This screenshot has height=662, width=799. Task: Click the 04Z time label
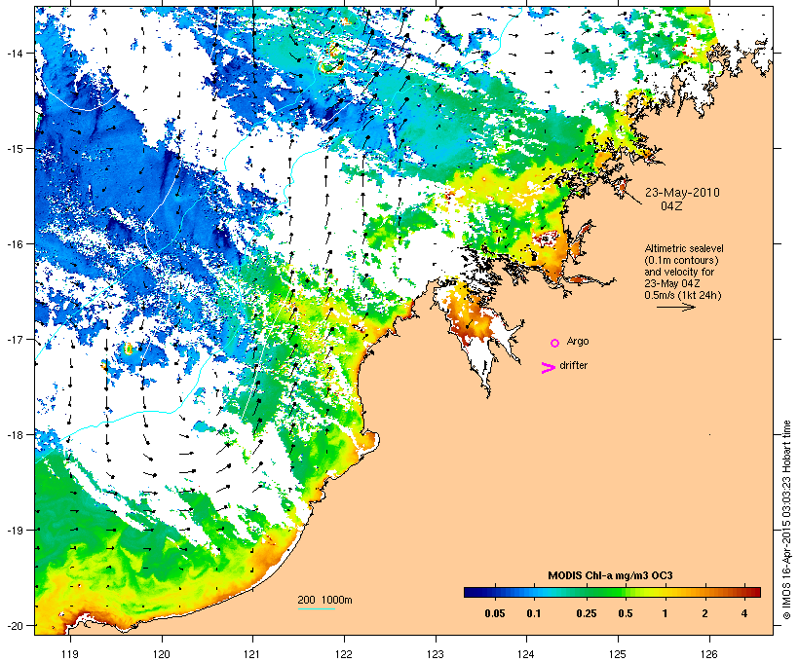click(671, 206)
